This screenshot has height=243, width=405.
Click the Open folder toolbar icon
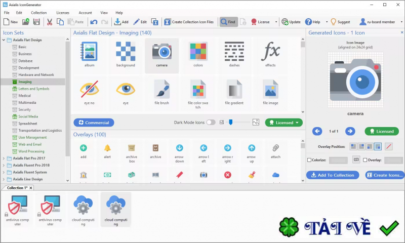point(26,22)
